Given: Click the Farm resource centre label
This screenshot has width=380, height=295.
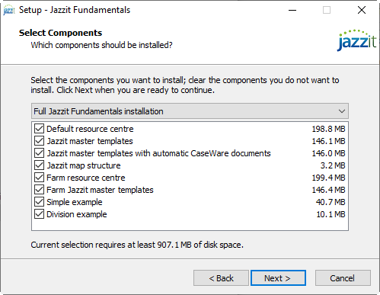Looking at the screenshot, I should click(86, 178).
